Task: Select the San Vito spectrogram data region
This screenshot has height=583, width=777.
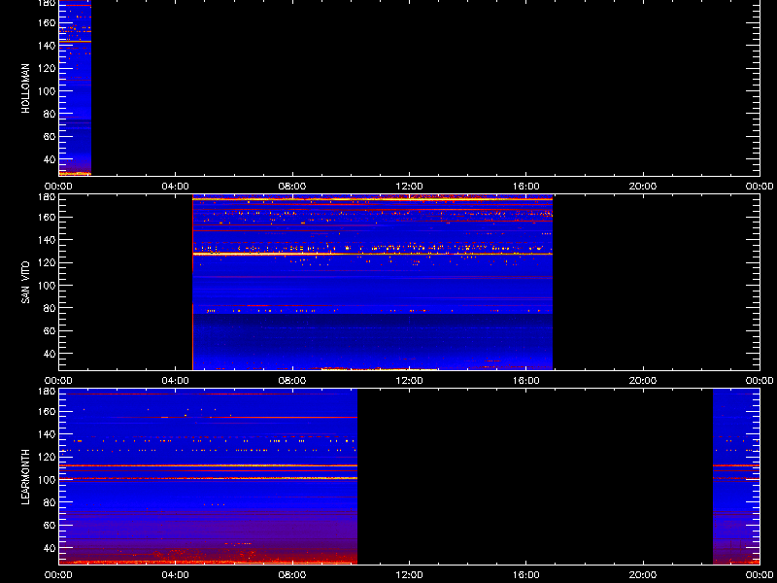Action: tap(372, 282)
